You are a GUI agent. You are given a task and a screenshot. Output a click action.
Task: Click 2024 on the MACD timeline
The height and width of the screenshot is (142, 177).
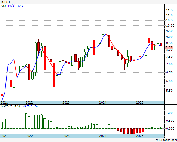103,136
